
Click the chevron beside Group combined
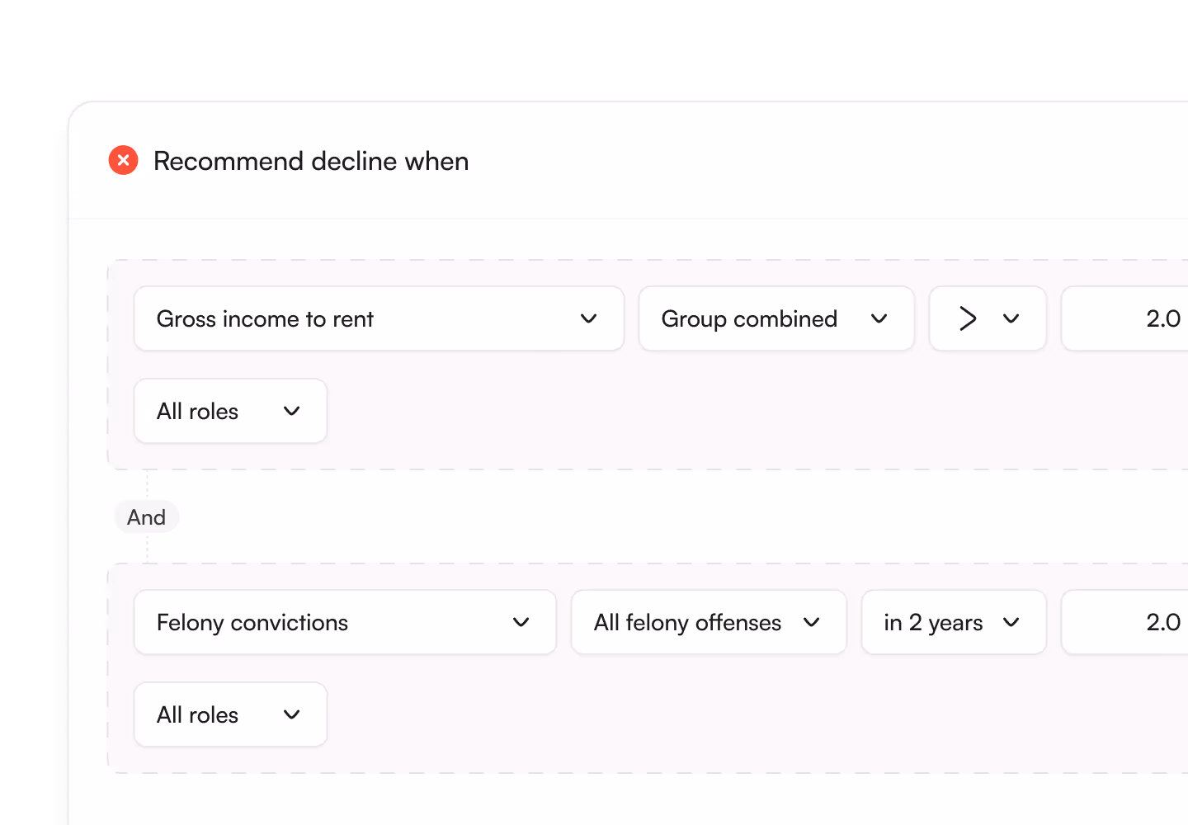pos(879,318)
